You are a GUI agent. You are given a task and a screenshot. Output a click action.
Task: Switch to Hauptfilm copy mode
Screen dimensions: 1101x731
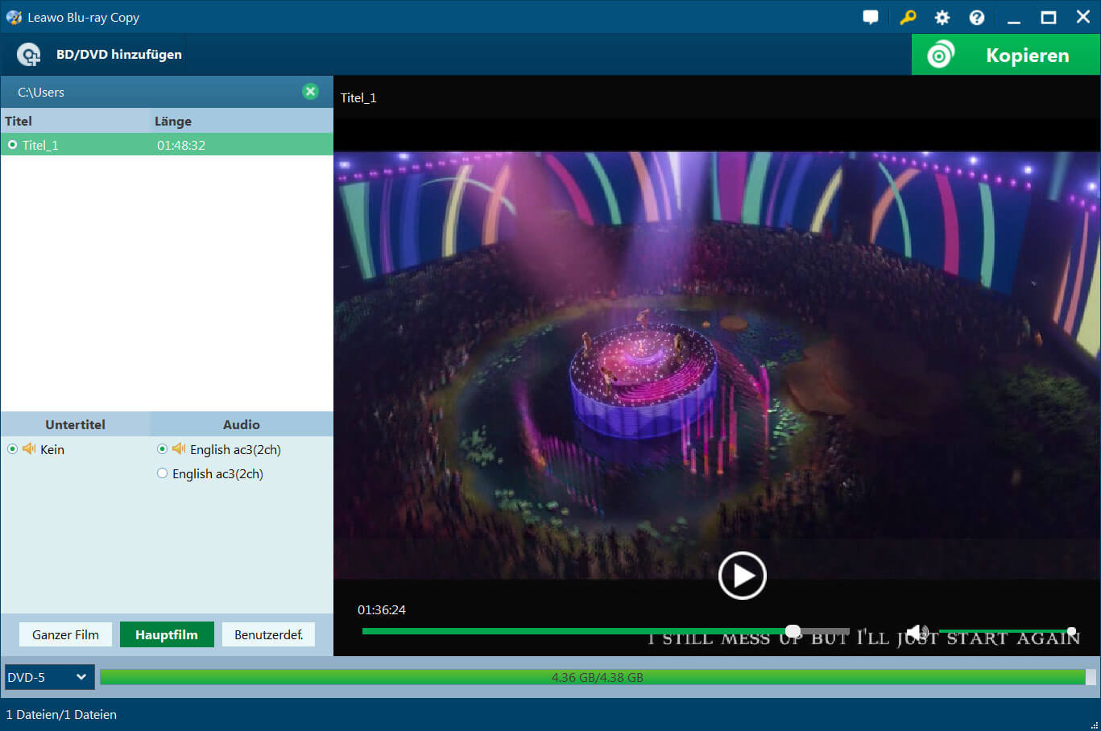[x=167, y=634]
